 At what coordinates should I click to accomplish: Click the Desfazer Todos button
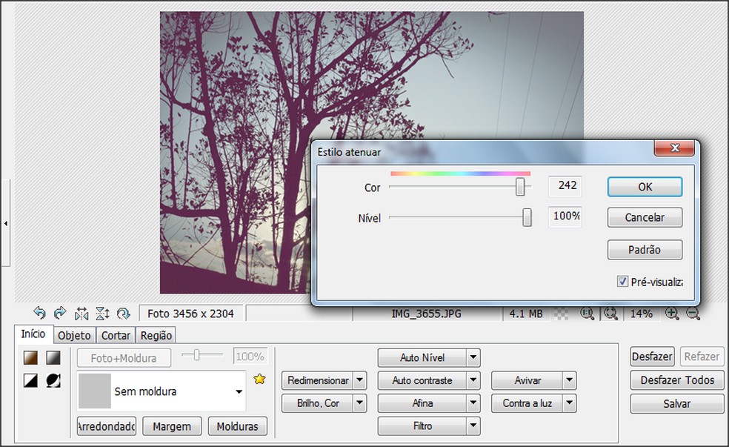coord(677,380)
